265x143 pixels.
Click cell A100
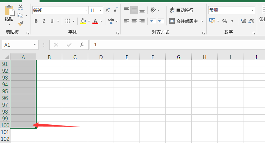coord(23,125)
